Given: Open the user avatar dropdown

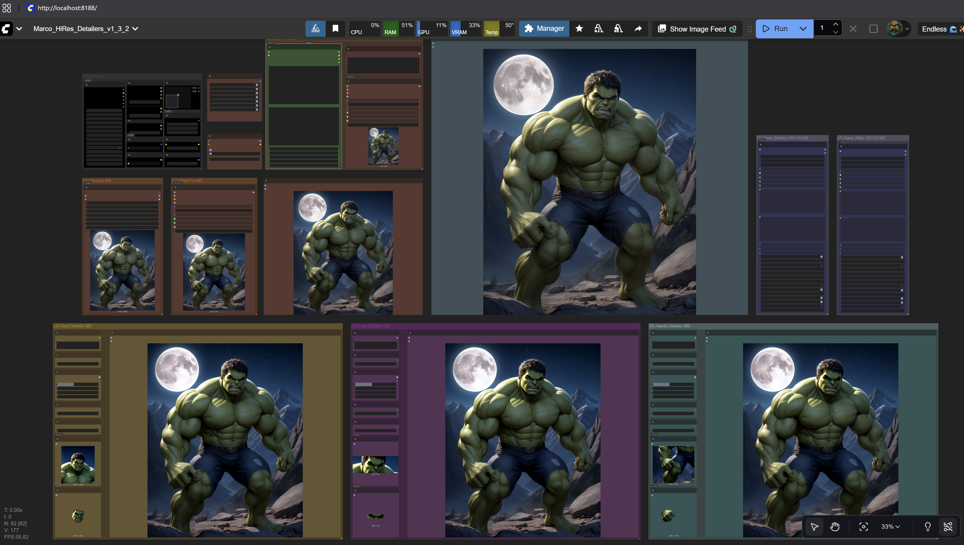Looking at the screenshot, I should coord(899,28).
